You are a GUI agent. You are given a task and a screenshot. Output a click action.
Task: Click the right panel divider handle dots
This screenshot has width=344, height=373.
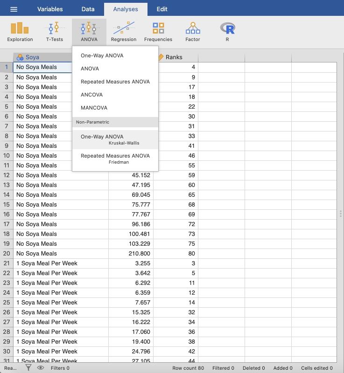[x=341, y=214]
